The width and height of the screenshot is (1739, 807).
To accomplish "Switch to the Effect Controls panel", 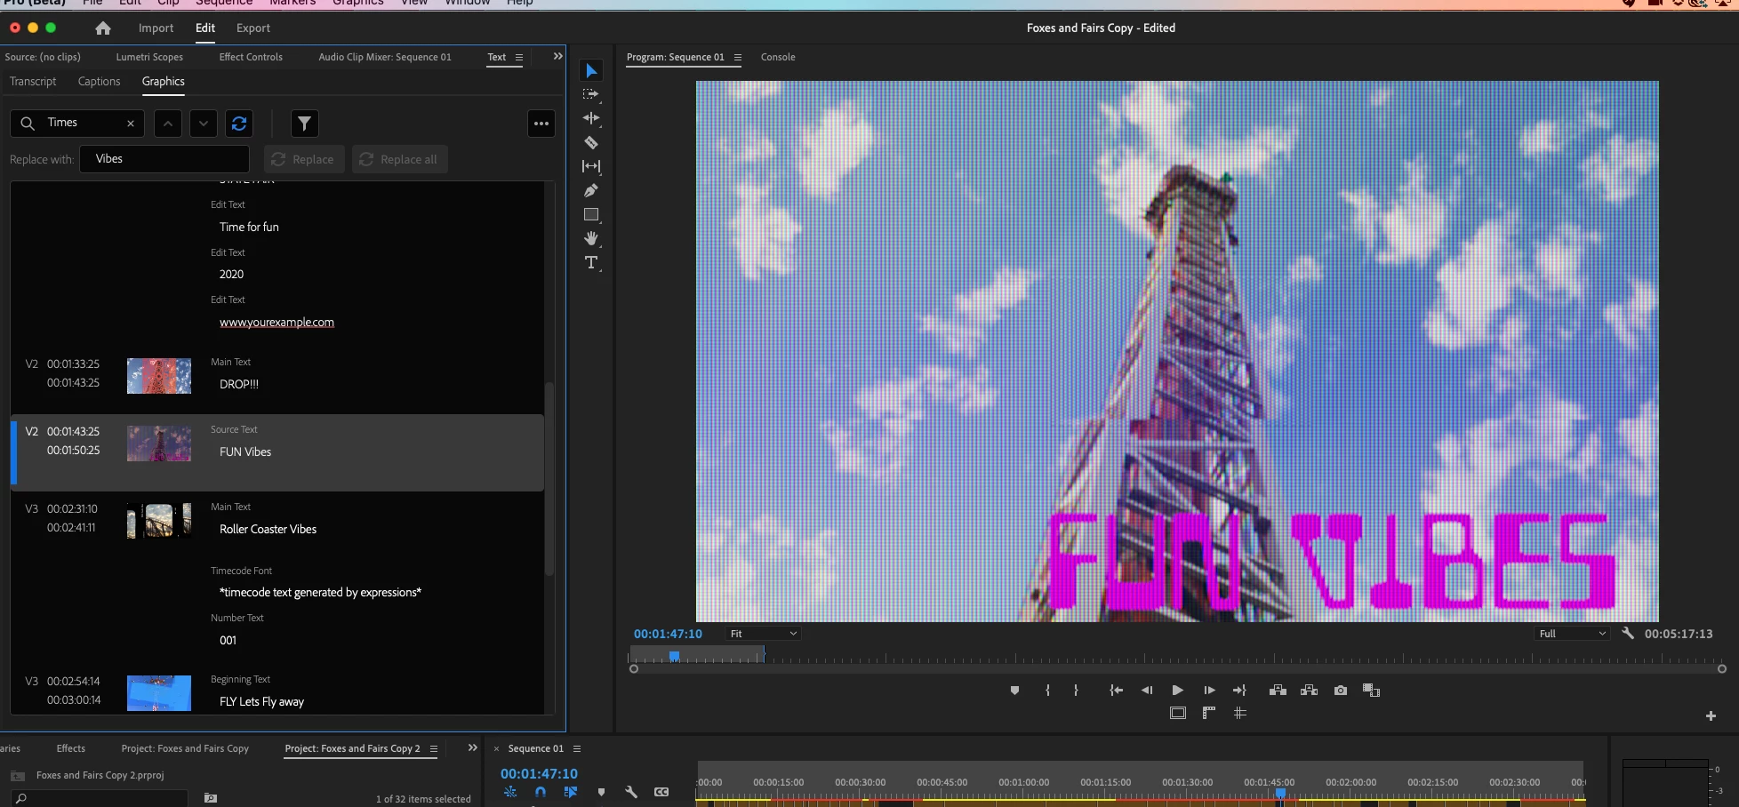I will [x=251, y=57].
